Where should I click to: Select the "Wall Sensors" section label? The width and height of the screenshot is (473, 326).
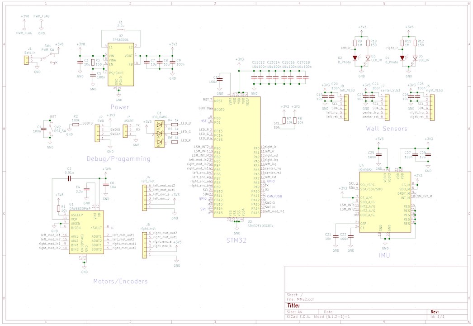pos(387,129)
